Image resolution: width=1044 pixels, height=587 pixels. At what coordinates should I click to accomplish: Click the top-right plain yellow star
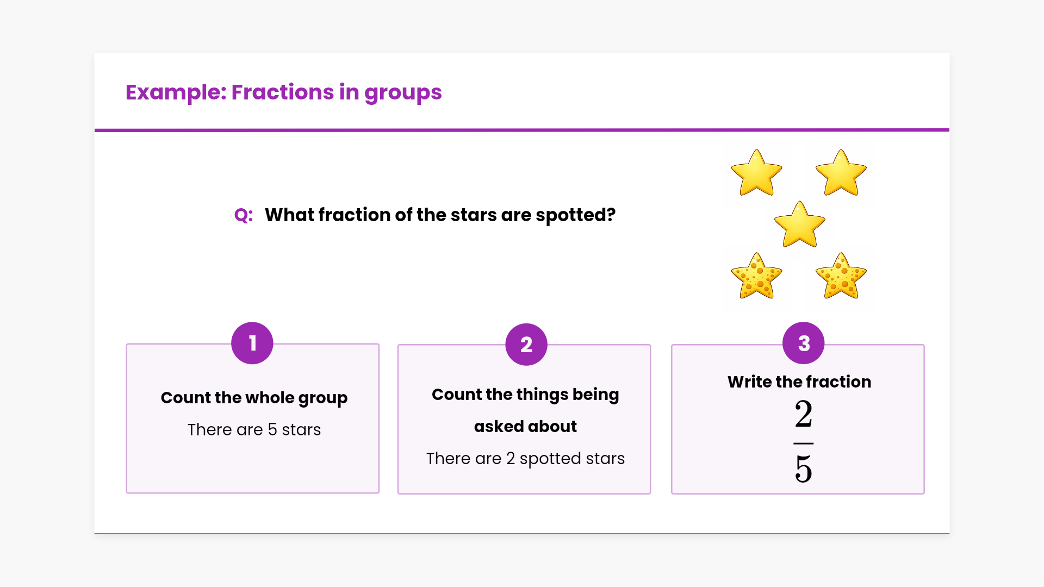tap(841, 174)
